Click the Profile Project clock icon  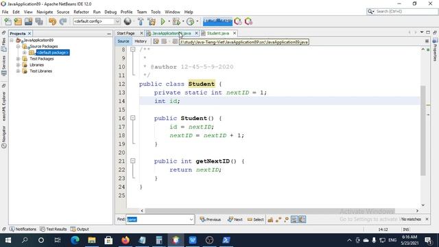click(x=190, y=21)
